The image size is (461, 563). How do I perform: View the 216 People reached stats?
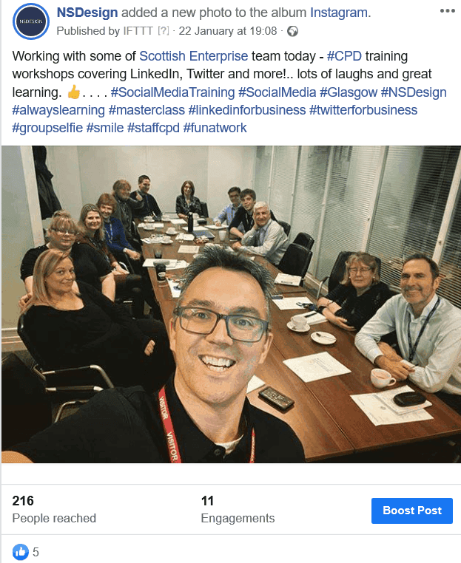pos(54,510)
